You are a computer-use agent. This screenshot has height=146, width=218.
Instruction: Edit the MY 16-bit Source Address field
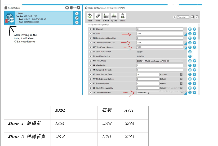[x=160, y=47]
